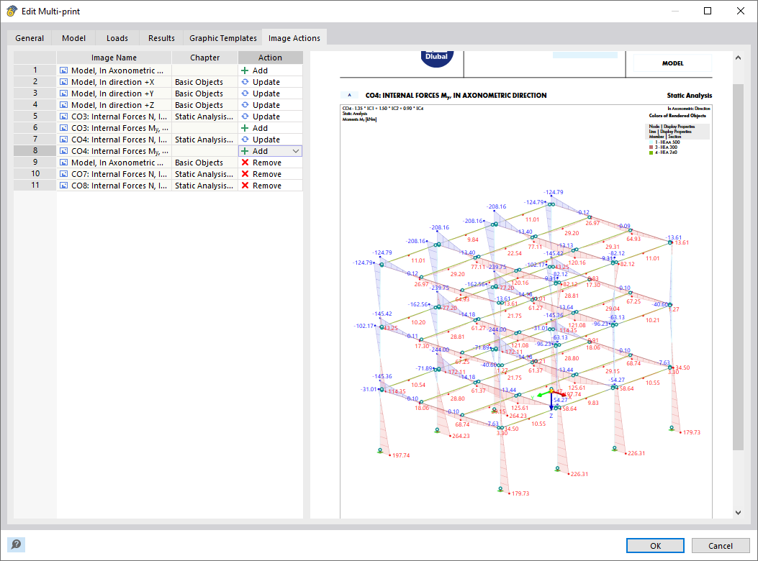The height and width of the screenshot is (561, 758).
Task: Click 'Basic Objects' chapter cell in row 9
Action: click(205, 163)
